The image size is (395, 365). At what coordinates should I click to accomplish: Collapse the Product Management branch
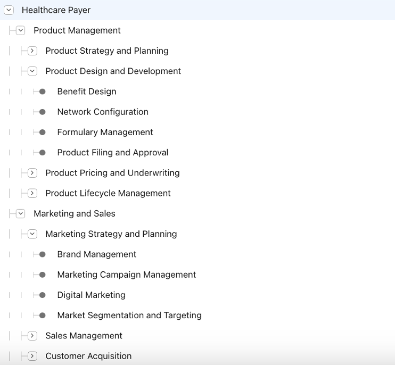(x=21, y=30)
